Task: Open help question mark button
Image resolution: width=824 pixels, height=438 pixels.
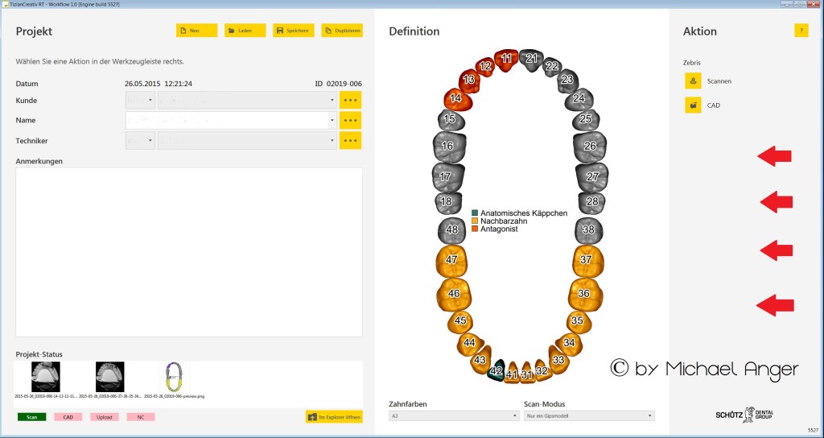Action: pos(801,31)
